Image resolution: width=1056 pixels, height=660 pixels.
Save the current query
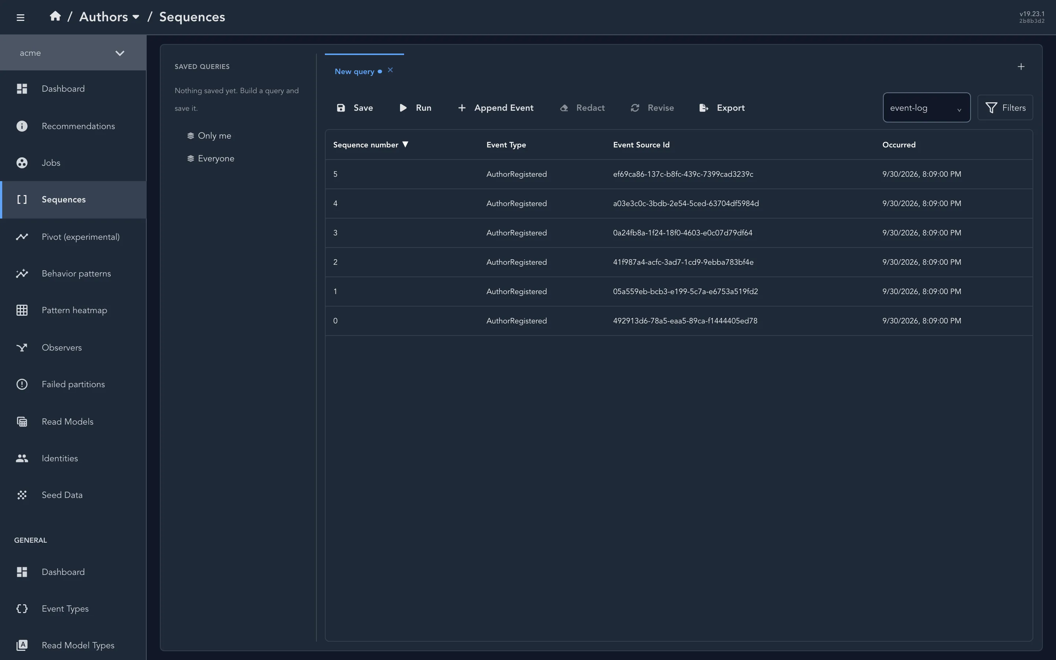coord(355,108)
